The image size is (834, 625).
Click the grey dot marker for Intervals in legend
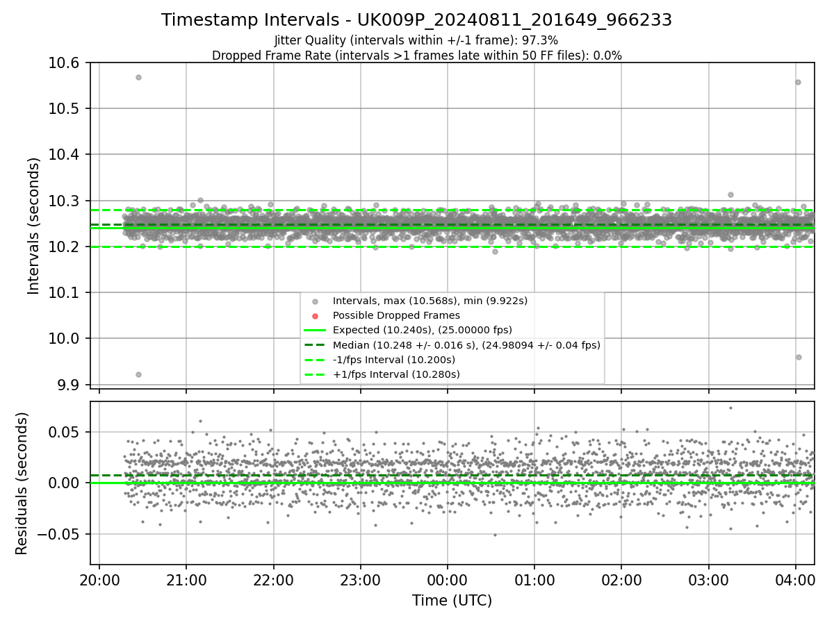pos(315,301)
